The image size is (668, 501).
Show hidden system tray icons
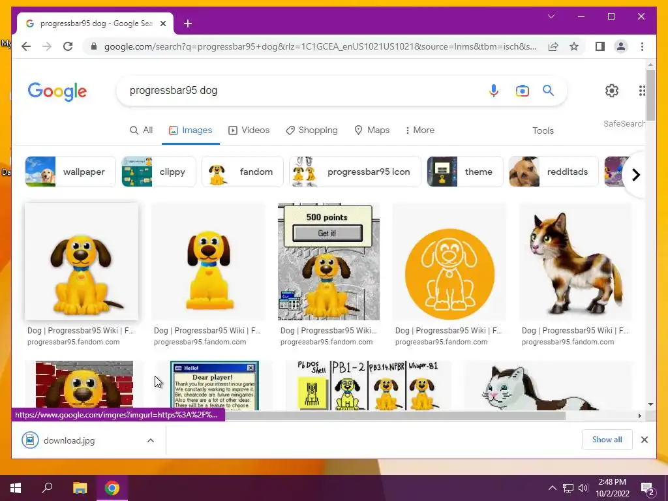pos(552,488)
